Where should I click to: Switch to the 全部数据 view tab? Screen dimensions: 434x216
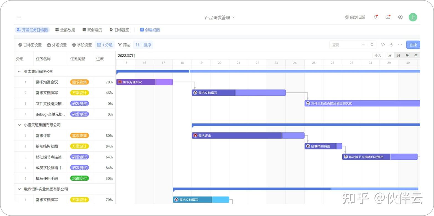[65, 30]
